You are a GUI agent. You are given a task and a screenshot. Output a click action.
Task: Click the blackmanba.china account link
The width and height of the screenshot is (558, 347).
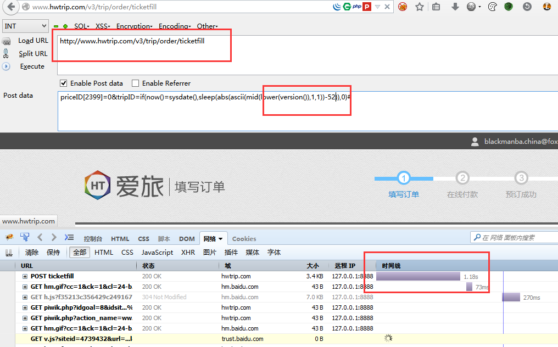(x=521, y=142)
